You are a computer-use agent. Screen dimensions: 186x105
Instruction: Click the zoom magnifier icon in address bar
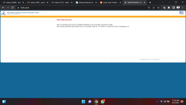(x=149, y=8)
